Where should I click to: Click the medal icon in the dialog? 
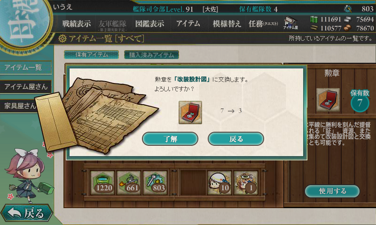(190, 112)
